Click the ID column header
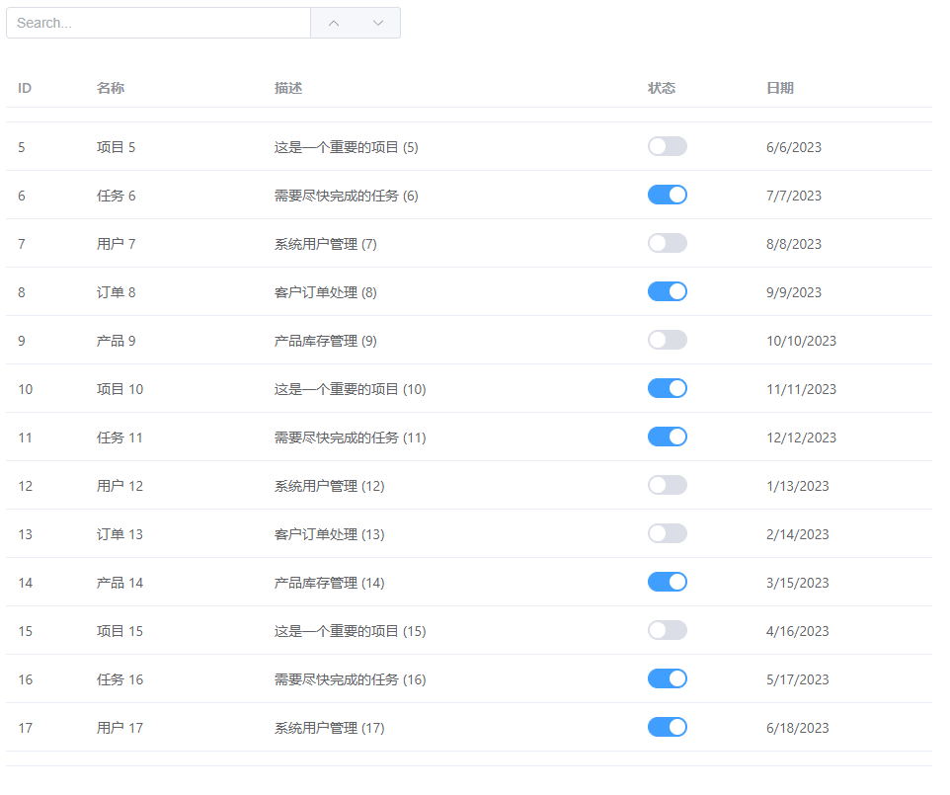The height and width of the screenshot is (795, 950). [25, 89]
